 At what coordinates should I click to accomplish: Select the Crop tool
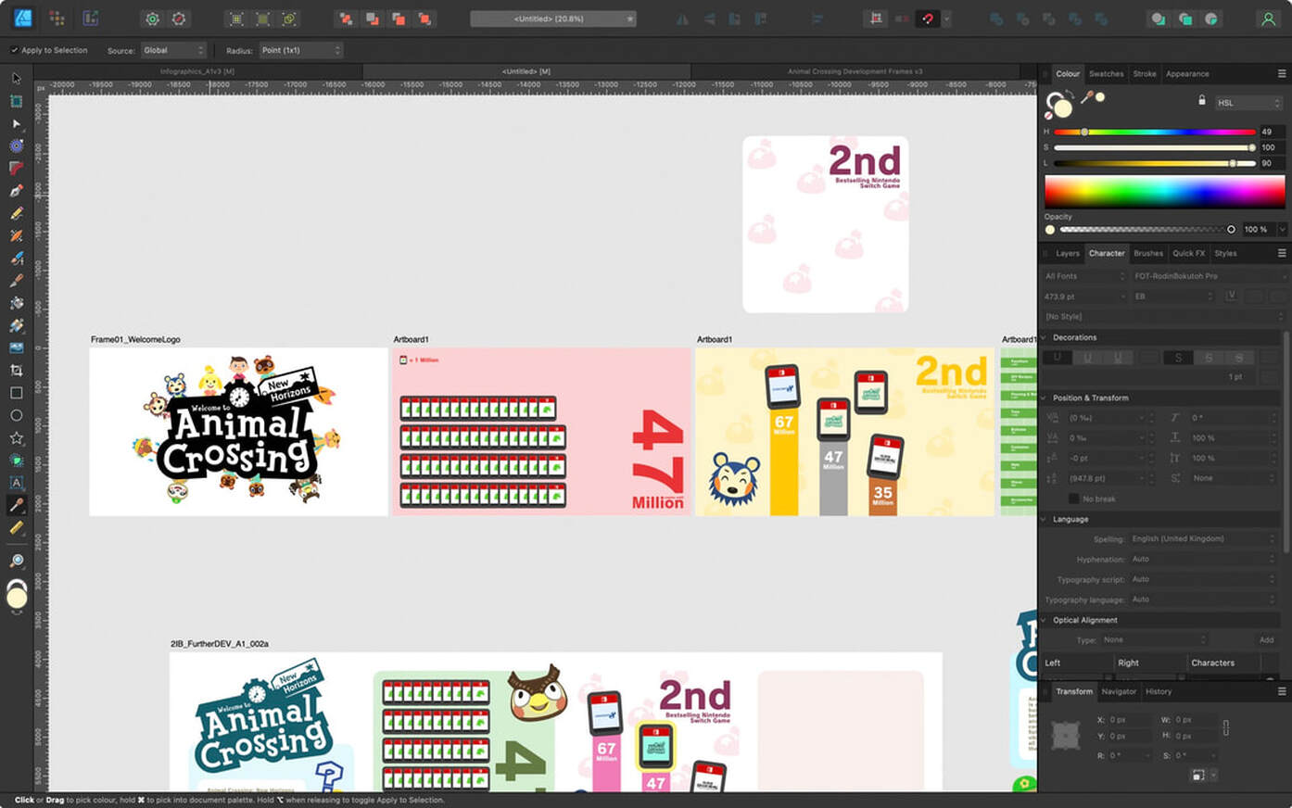(x=16, y=371)
